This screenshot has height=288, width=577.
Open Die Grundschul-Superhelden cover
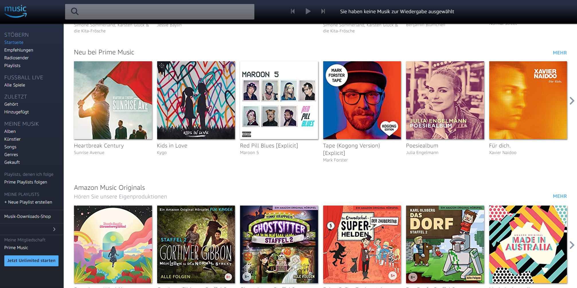[x=362, y=244]
